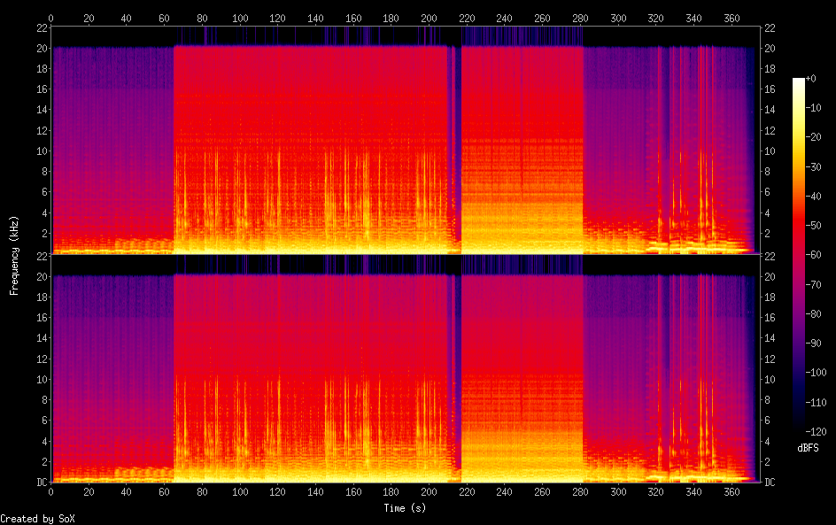The height and width of the screenshot is (525, 836).
Task: Click "100" on the bottom time axis
Action: click(240, 492)
